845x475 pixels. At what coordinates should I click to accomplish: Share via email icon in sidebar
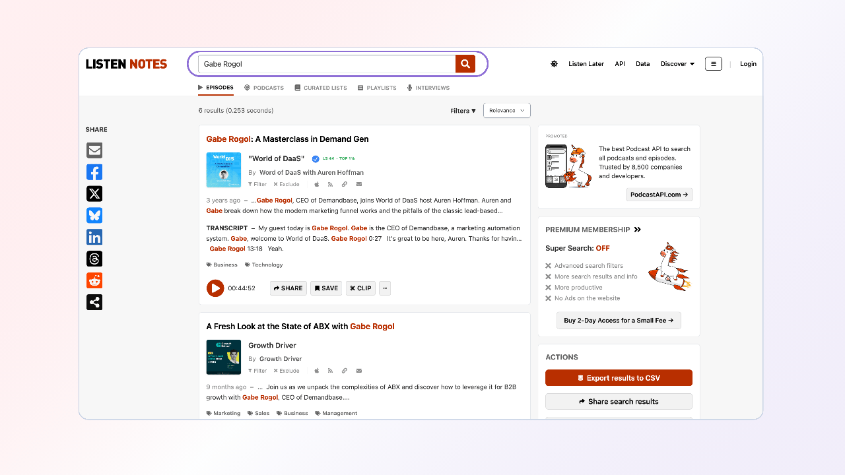click(x=94, y=150)
